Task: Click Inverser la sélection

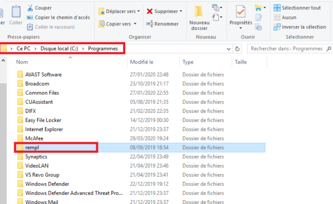Action: [299, 27]
